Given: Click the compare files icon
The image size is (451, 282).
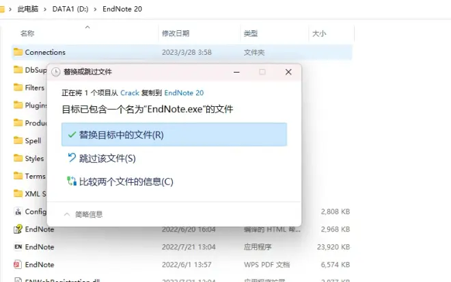Looking at the screenshot, I should (72, 181).
